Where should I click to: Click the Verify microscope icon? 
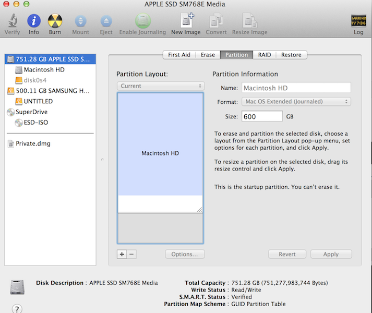pos(13,20)
